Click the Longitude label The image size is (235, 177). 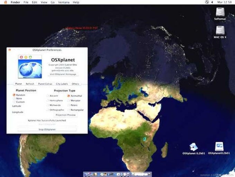tap(18, 112)
